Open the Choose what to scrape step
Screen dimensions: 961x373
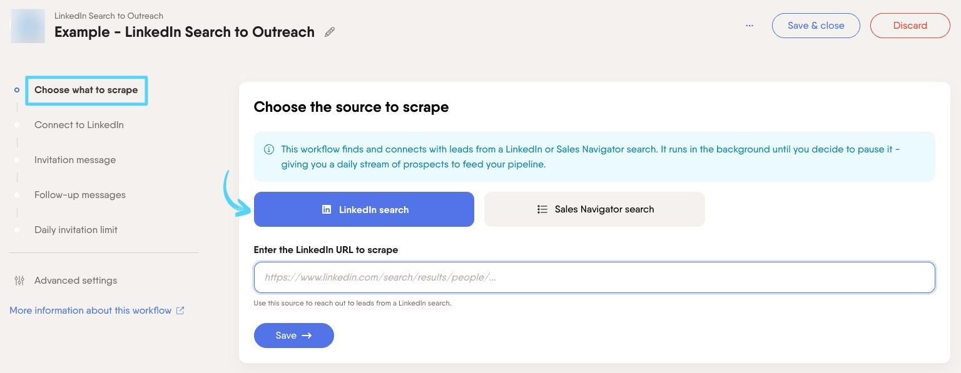pos(86,90)
